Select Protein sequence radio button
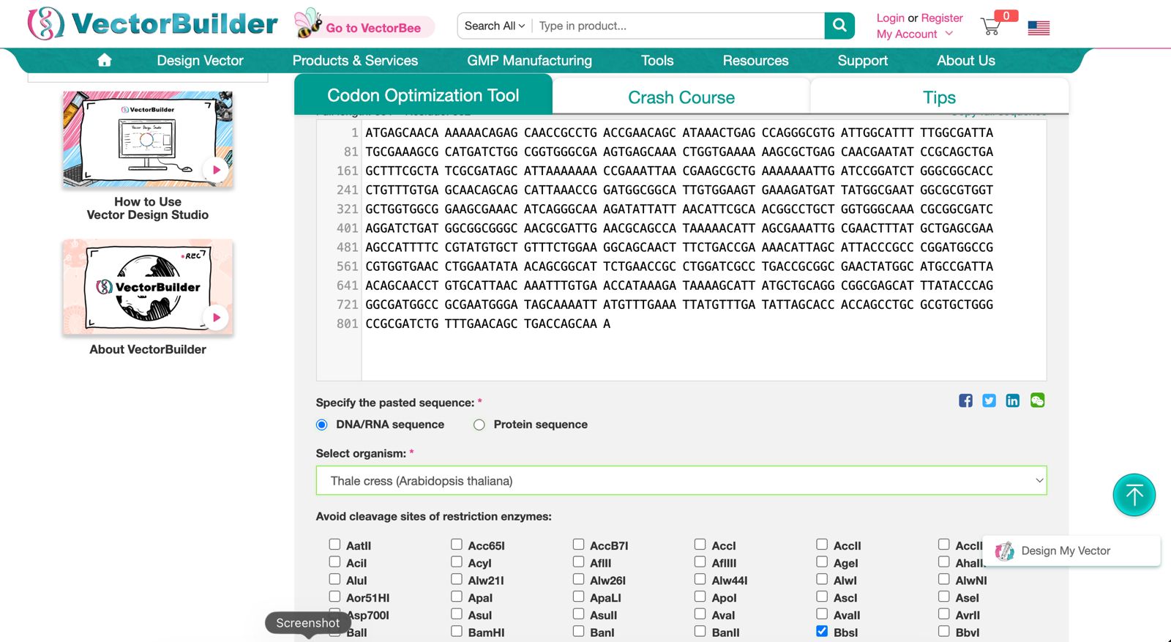Viewport: 1171px width, 642px height. [479, 425]
